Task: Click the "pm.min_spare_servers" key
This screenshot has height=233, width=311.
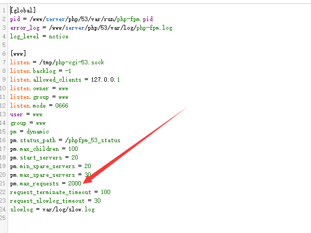Action: coord(43,167)
